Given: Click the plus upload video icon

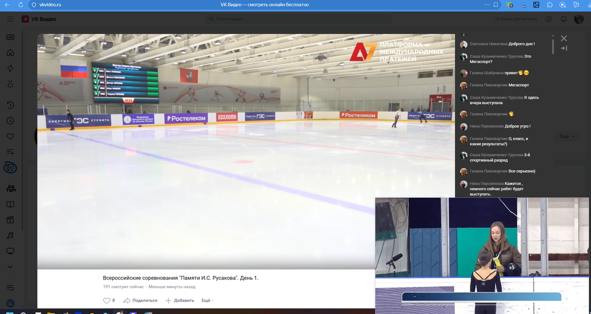Looking at the screenshot, I should point(549,19).
